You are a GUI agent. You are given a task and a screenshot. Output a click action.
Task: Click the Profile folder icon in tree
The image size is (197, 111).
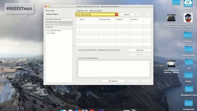click(49, 33)
